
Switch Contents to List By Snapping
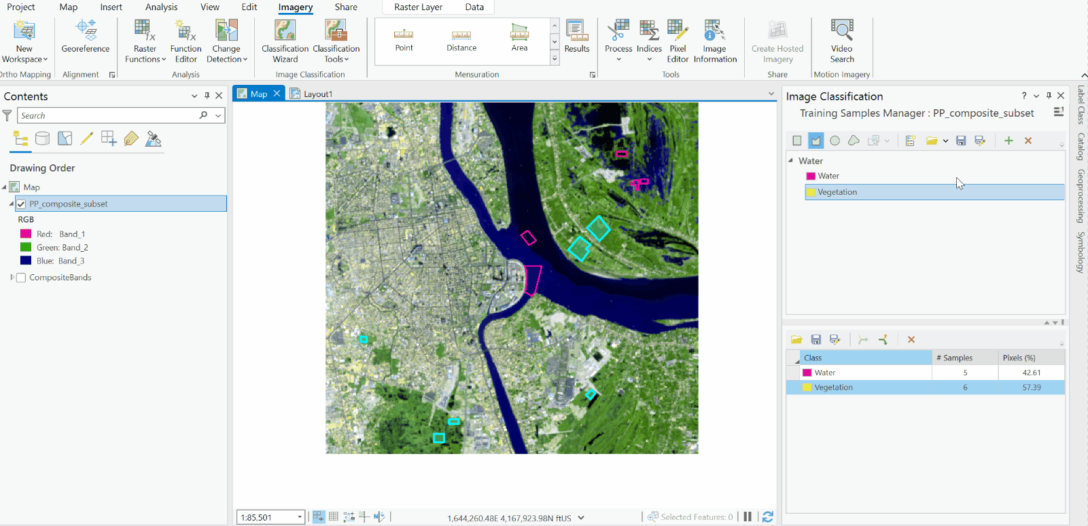point(109,139)
